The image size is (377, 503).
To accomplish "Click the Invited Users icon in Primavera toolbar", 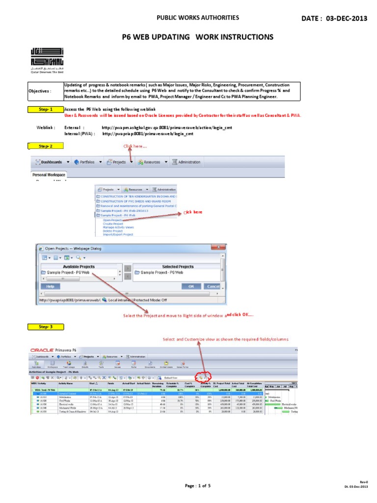I will [166, 364].
